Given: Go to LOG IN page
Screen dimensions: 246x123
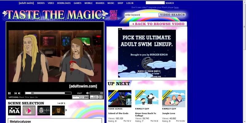Looking at the screenshot, I should (130, 3).
